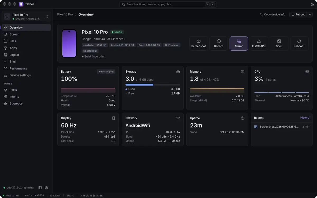Open Shell from the device actions

[279, 44]
